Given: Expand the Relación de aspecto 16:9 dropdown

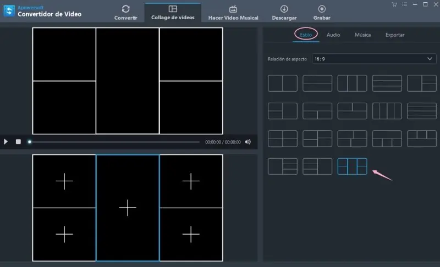Looking at the screenshot, I should [374, 59].
